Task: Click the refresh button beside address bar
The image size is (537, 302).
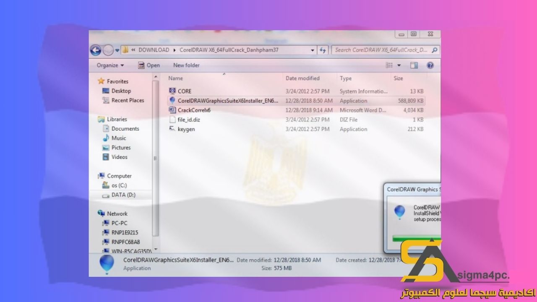Action: [x=323, y=50]
